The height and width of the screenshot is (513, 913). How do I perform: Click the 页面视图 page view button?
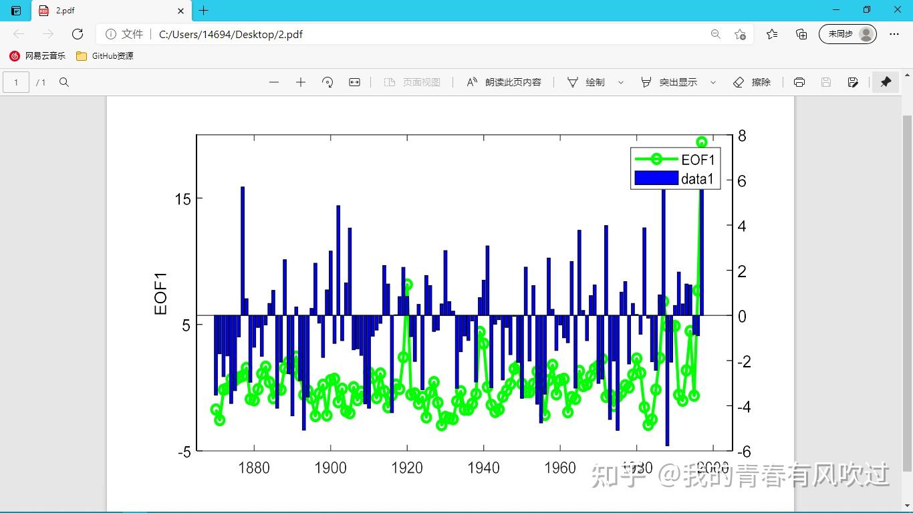[412, 82]
